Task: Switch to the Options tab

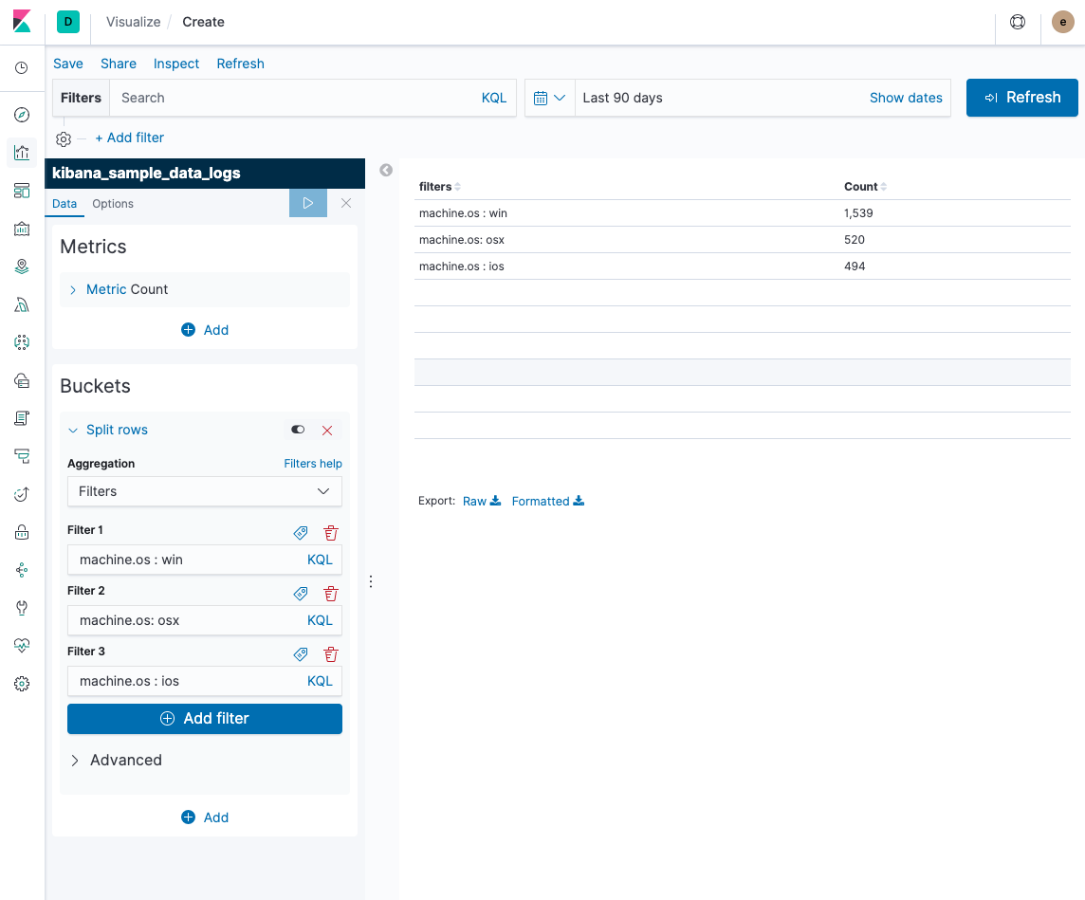Action: [113, 204]
